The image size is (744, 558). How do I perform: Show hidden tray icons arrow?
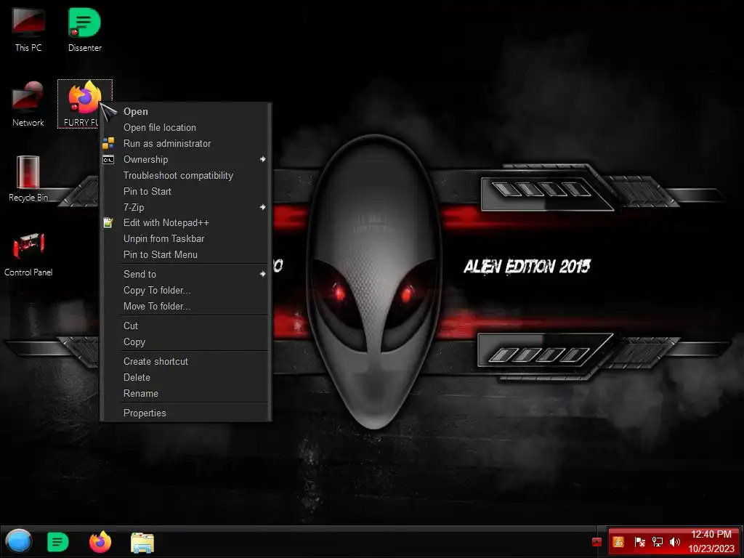tap(597, 542)
